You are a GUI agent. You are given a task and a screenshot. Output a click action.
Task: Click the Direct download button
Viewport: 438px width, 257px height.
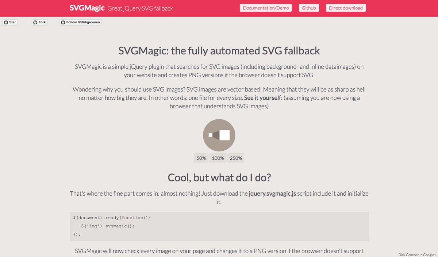point(345,8)
